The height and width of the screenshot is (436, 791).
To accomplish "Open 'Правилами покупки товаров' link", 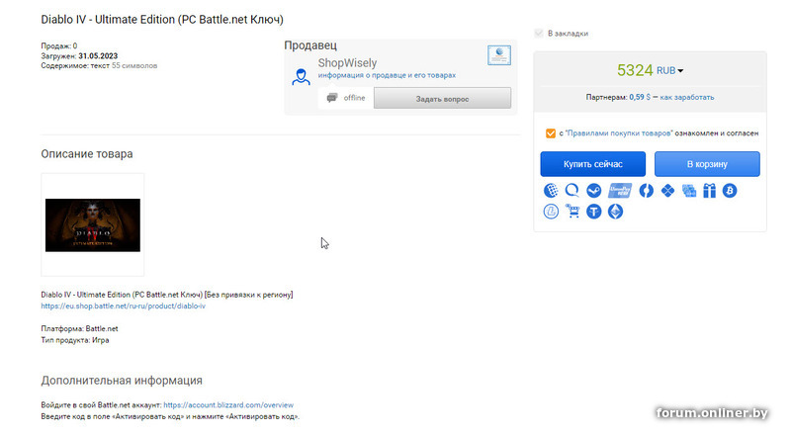I will point(620,133).
